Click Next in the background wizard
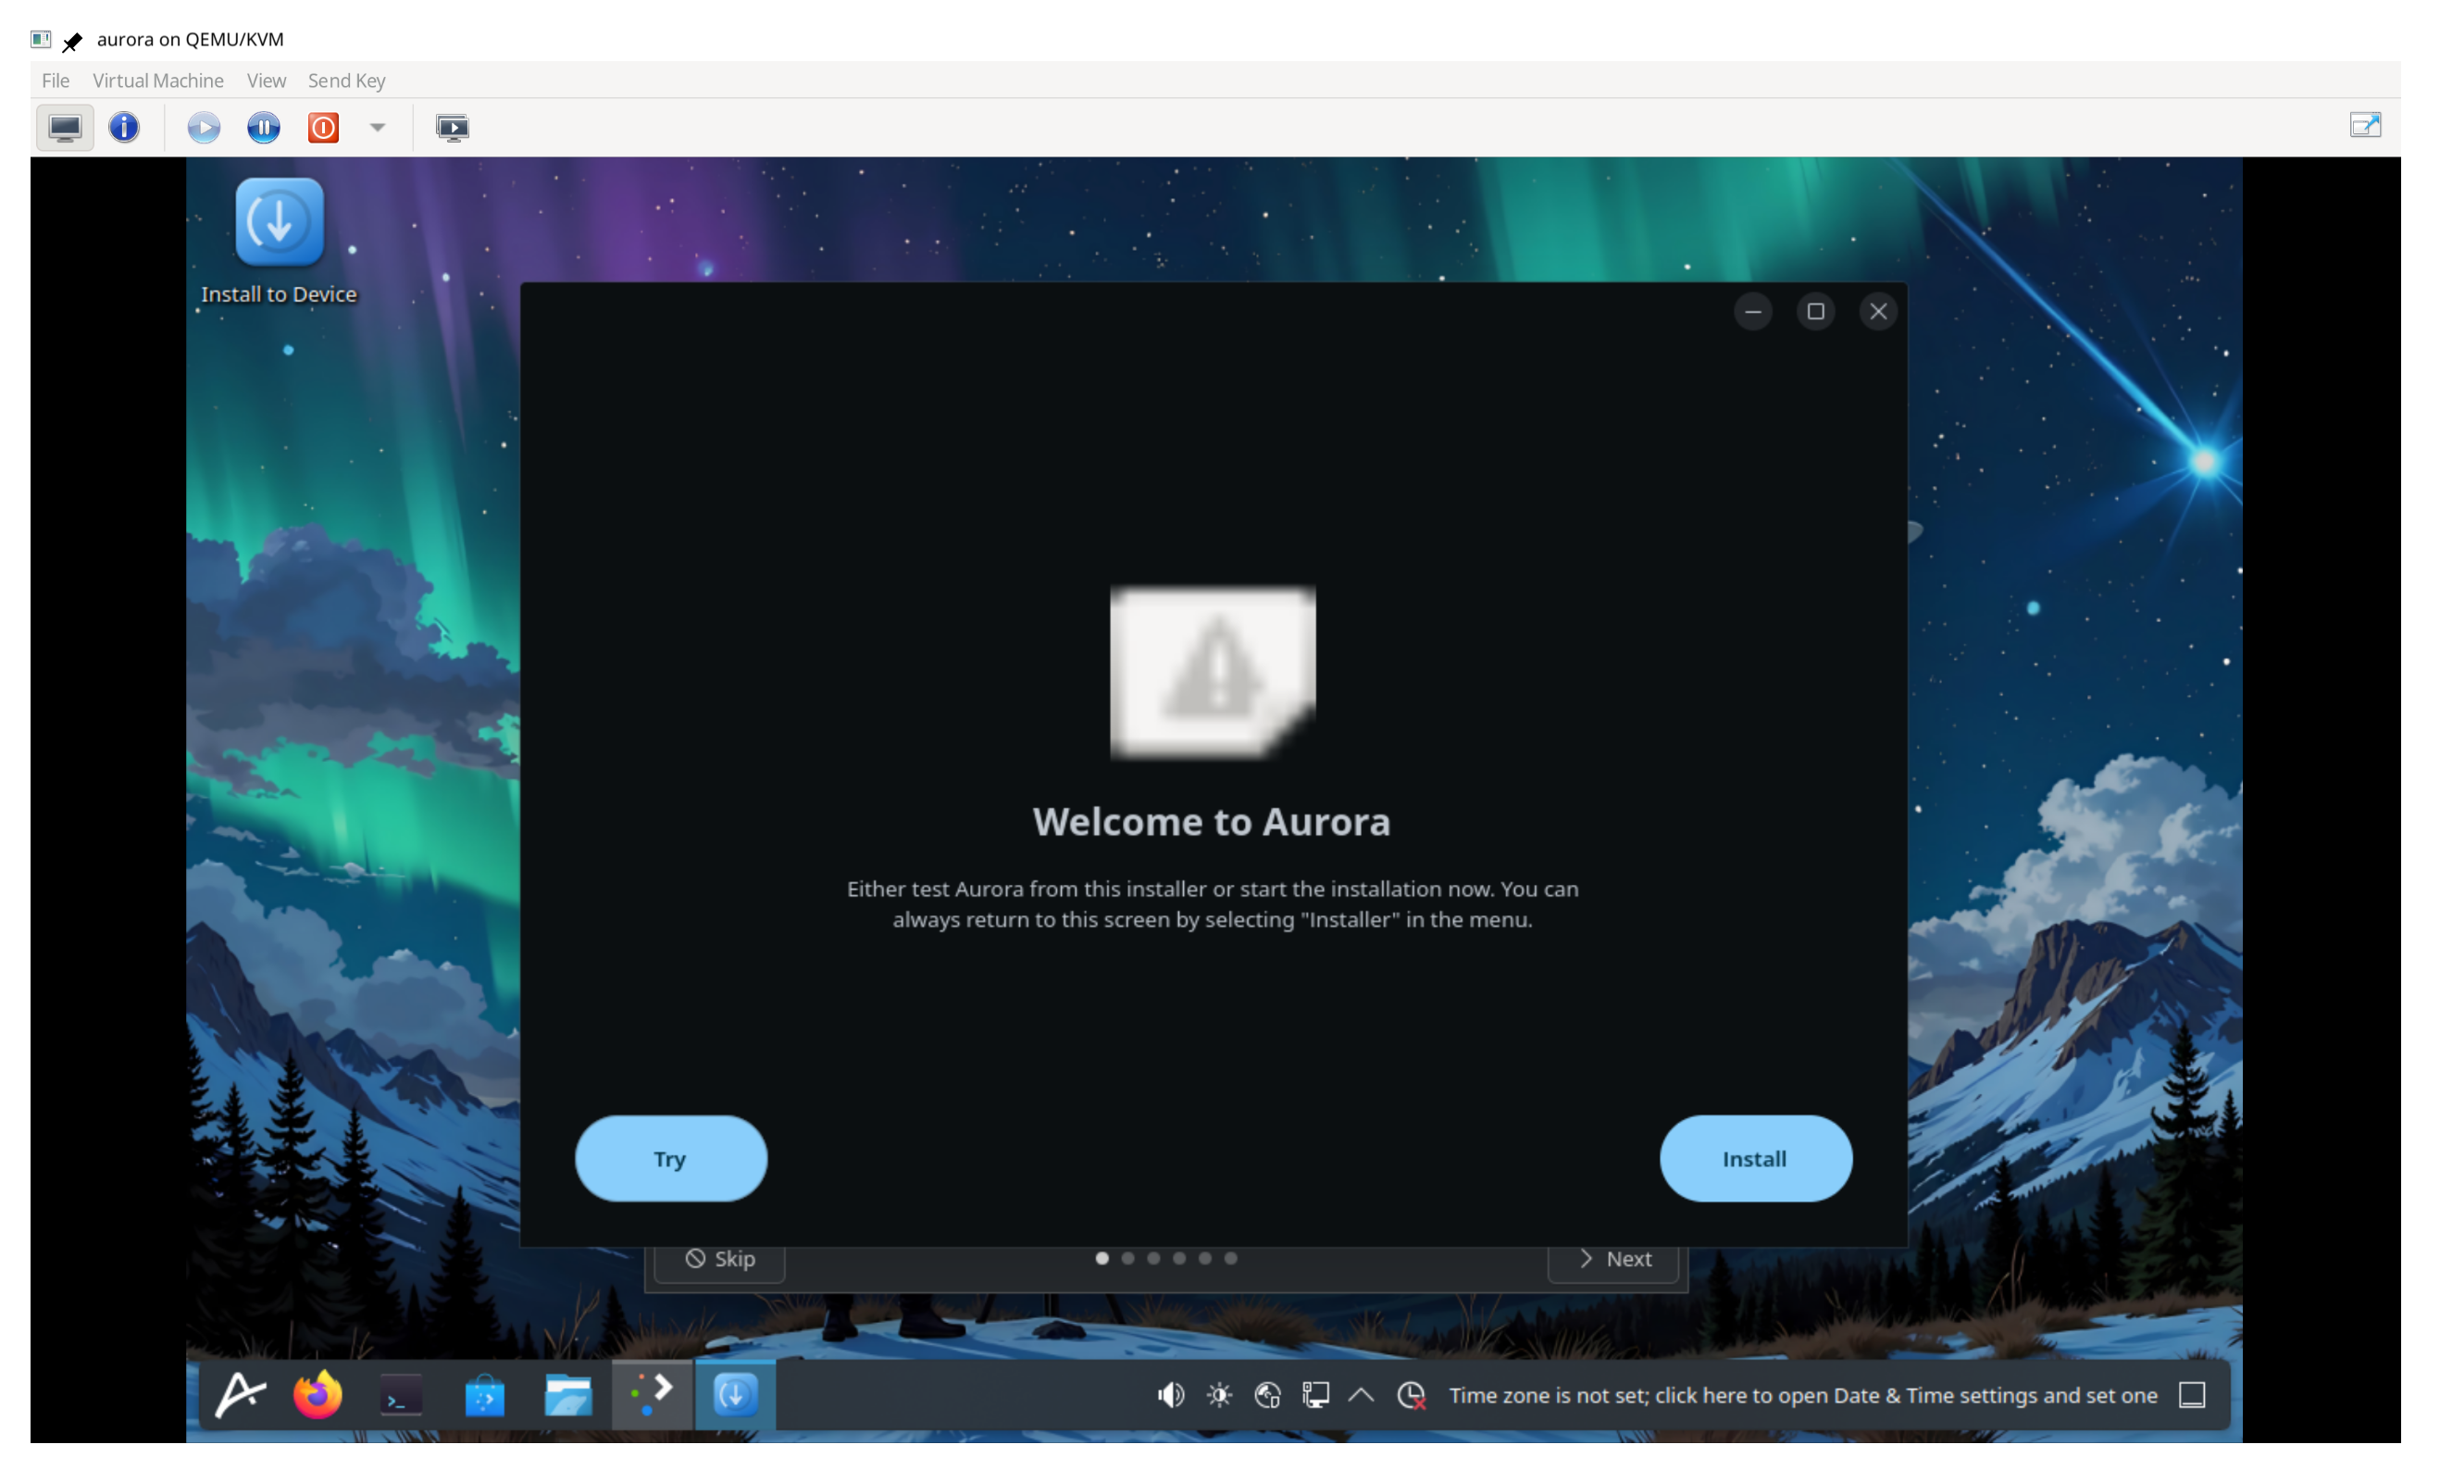 click(1614, 1259)
